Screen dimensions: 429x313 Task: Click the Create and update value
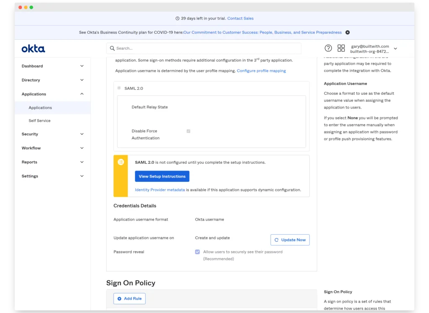[x=212, y=238]
